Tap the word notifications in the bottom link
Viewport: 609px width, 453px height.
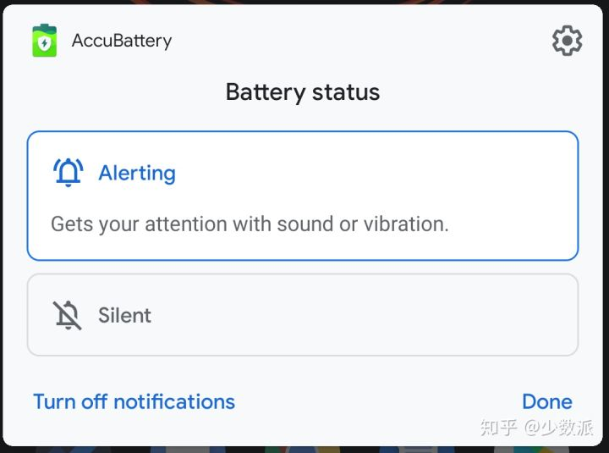click(174, 401)
